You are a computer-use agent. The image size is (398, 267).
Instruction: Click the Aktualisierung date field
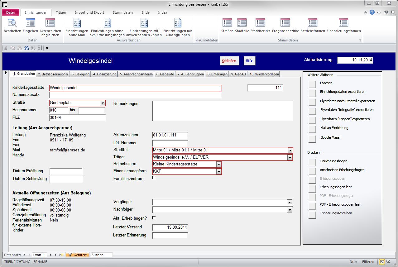[x=355, y=60]
